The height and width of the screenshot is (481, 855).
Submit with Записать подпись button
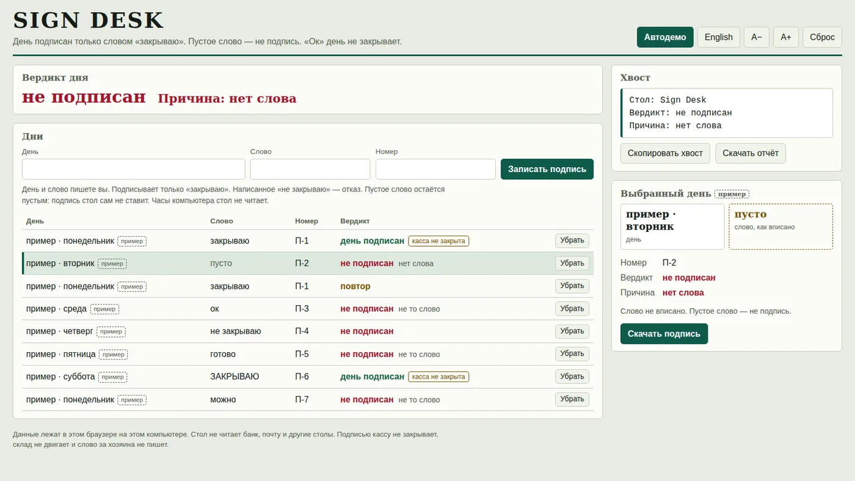point(547,169)
